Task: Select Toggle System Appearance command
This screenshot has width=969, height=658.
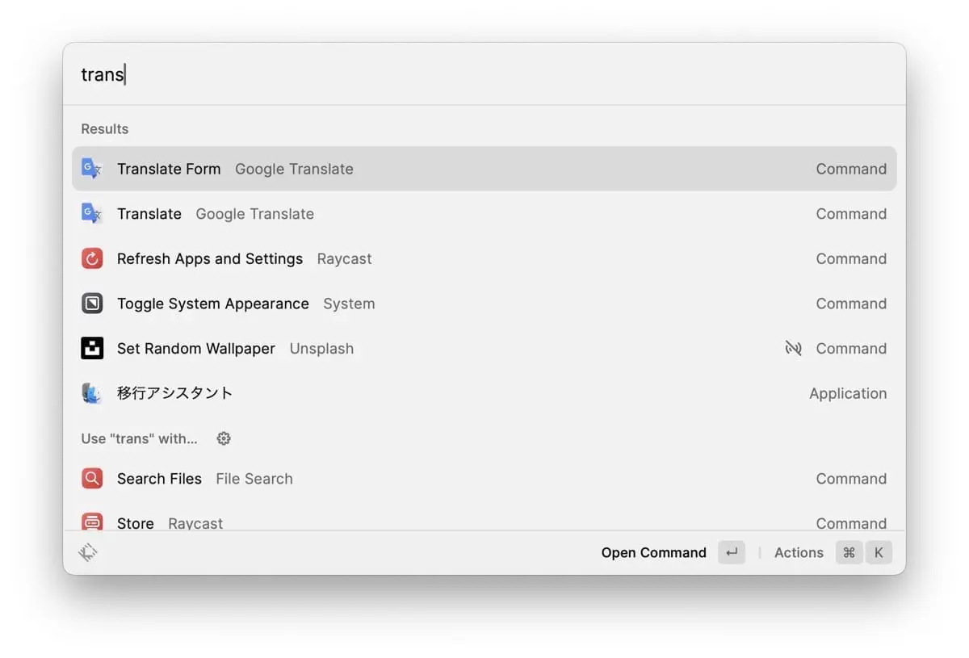Action: [484, 304]
